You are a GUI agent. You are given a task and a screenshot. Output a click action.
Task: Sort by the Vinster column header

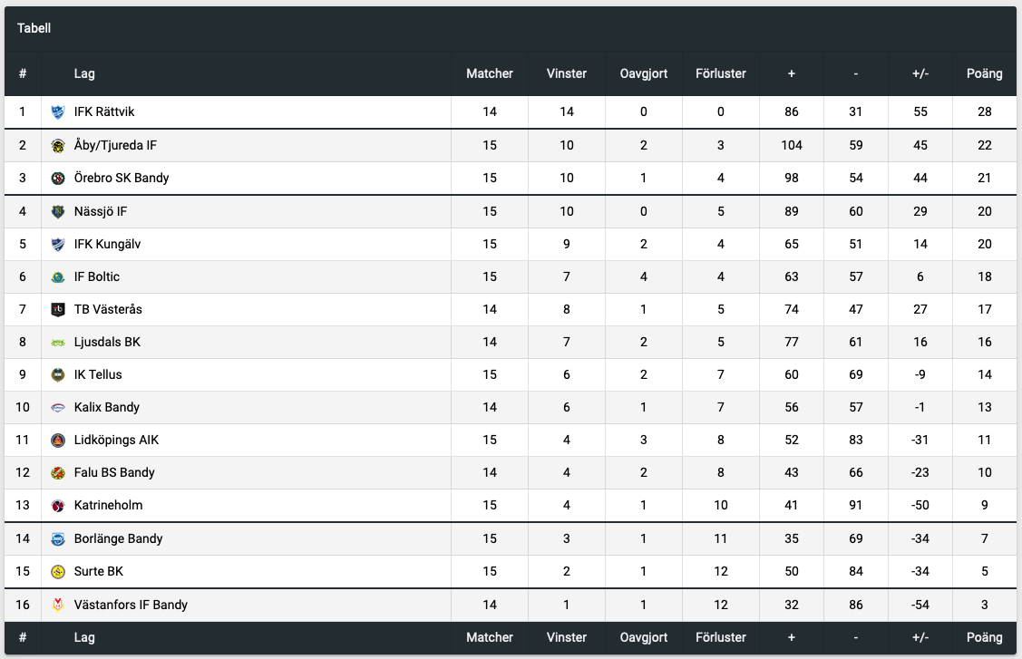point(567,73)
